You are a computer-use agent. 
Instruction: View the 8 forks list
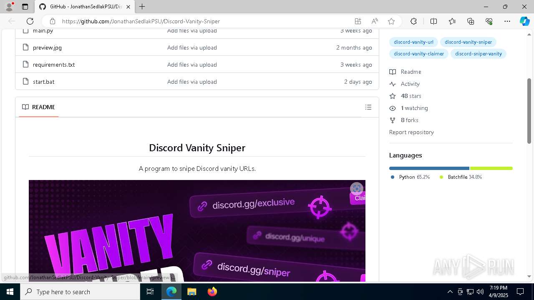[x=404, y=120]
